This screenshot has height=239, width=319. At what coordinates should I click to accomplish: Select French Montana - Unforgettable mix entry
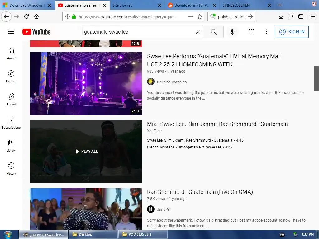[x=190, y=147]
